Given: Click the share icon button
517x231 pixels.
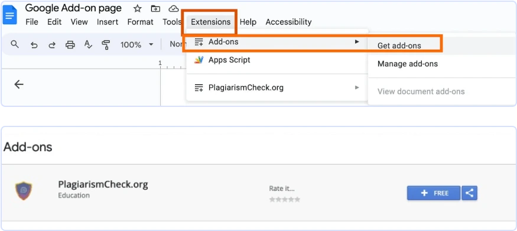Looking at the screenshot, I should (x=470, y=193).
